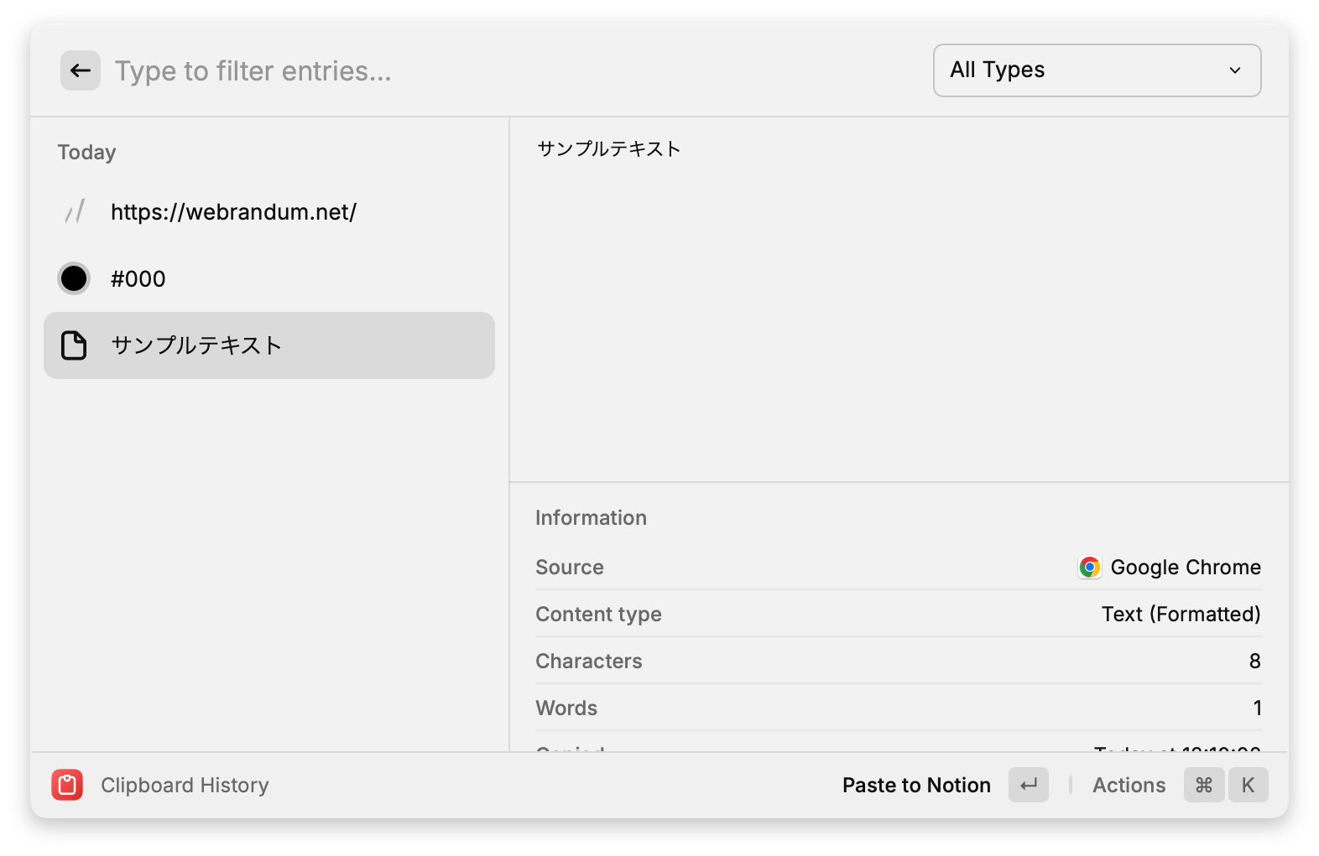Click the ⌘ command key icon
The image size is (1319, 856).
pos(1204,786)
